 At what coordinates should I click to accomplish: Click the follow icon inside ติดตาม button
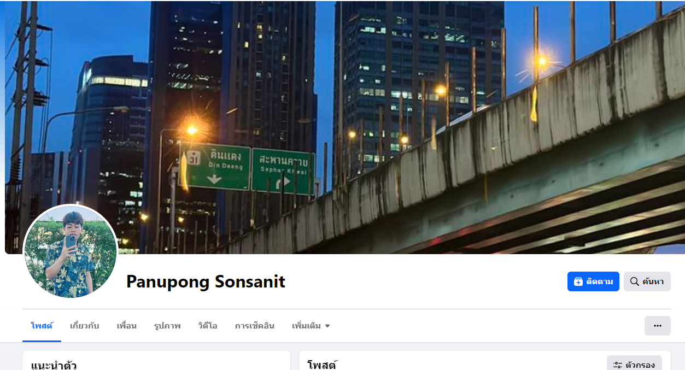click(578, 281)
